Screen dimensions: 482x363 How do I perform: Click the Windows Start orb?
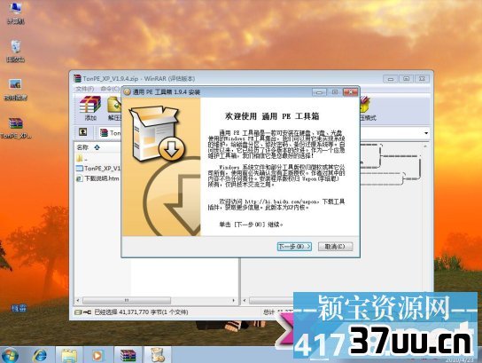tap(10, 355)
